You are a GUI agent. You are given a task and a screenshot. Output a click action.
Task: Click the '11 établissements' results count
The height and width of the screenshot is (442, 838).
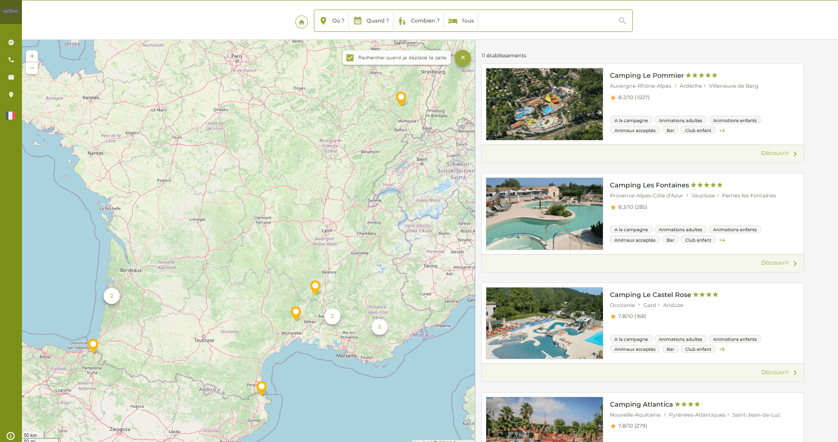point(504,56)
